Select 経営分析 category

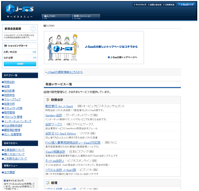pyautogui.click(x=10, y=104)
